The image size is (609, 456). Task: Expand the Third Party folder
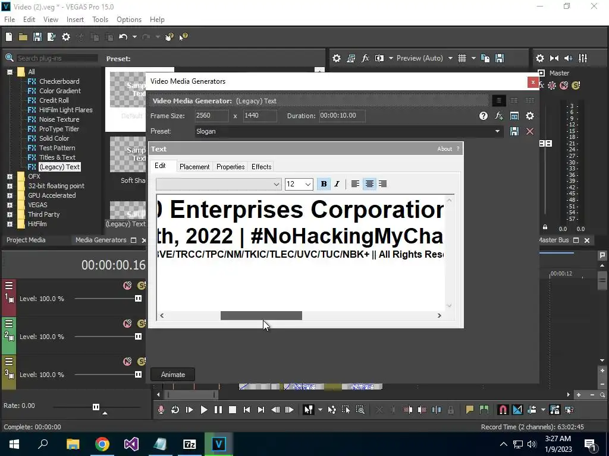[x=10, y=214]
